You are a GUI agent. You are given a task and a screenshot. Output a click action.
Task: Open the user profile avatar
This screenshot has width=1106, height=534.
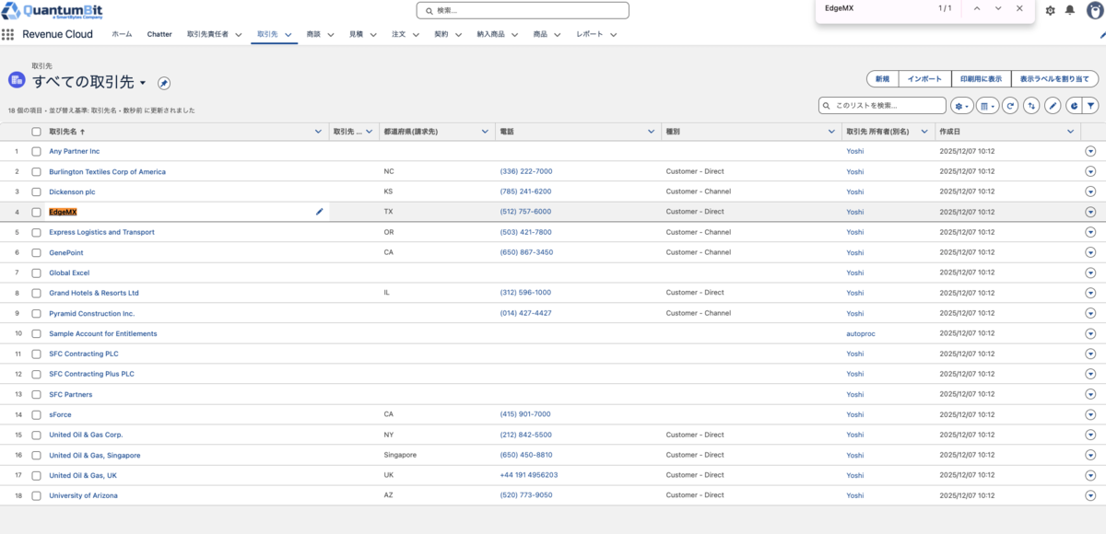(x=1094, y=9)
